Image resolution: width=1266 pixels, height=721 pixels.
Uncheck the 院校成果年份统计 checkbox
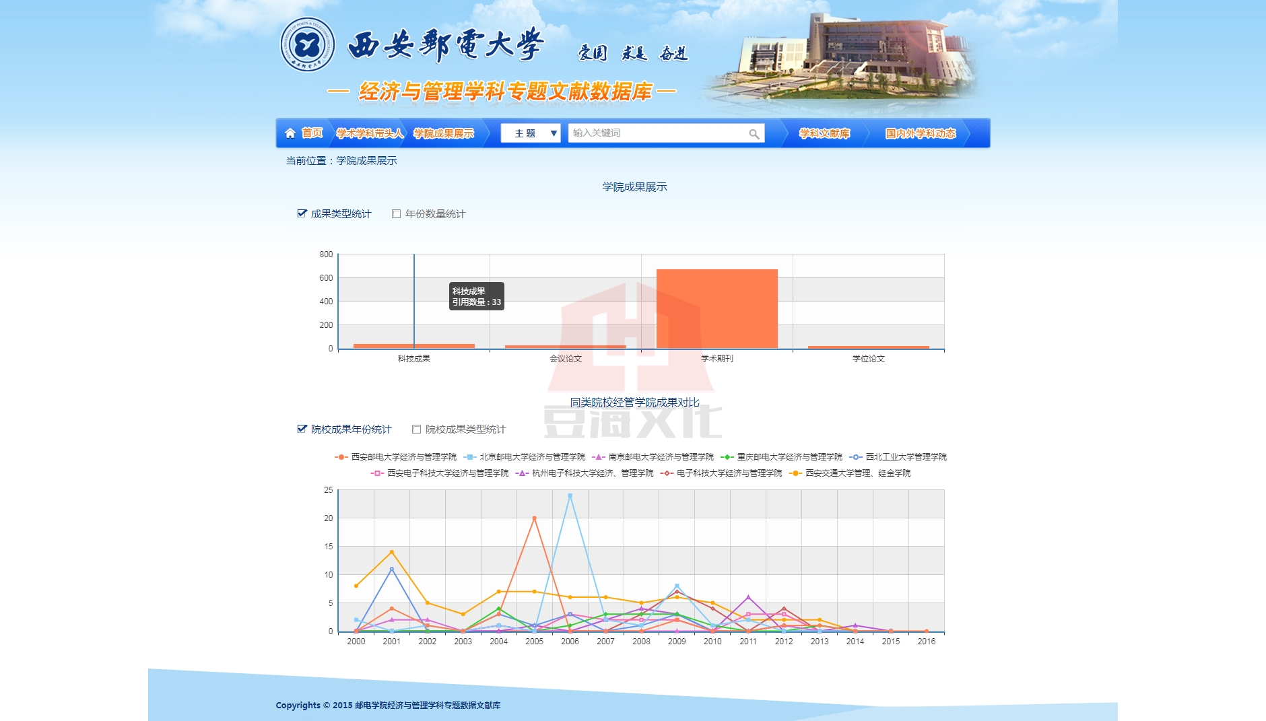(x=302, y=430)
